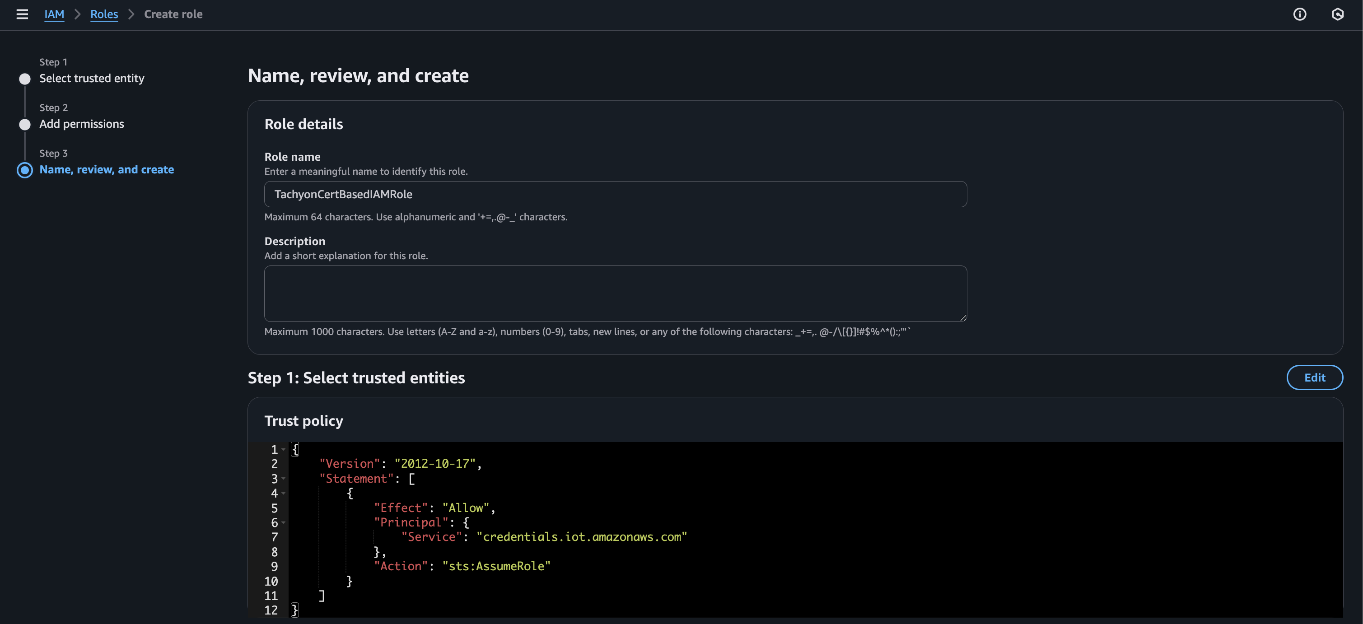Collapse JSON fold arrow on line 1
The height and width of the screenshot is (624, 1363).
[284, 450]
